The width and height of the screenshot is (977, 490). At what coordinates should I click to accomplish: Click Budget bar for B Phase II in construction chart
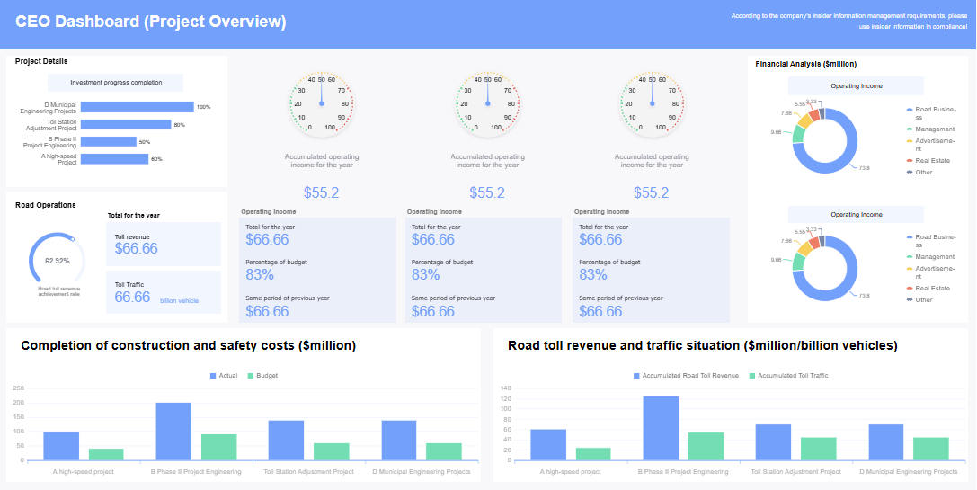point(218,447)
